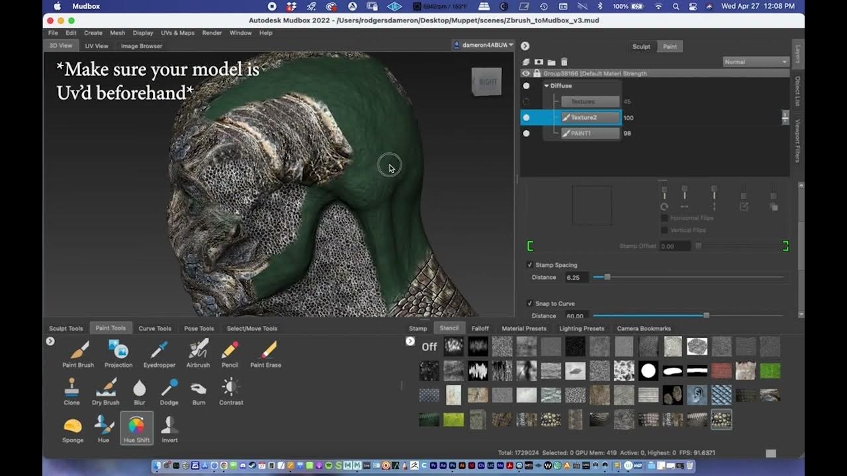The width and height of the screenshot is (847, 476).
Task: Toggle visibility eye of Group38166
Action: point(526,73)
